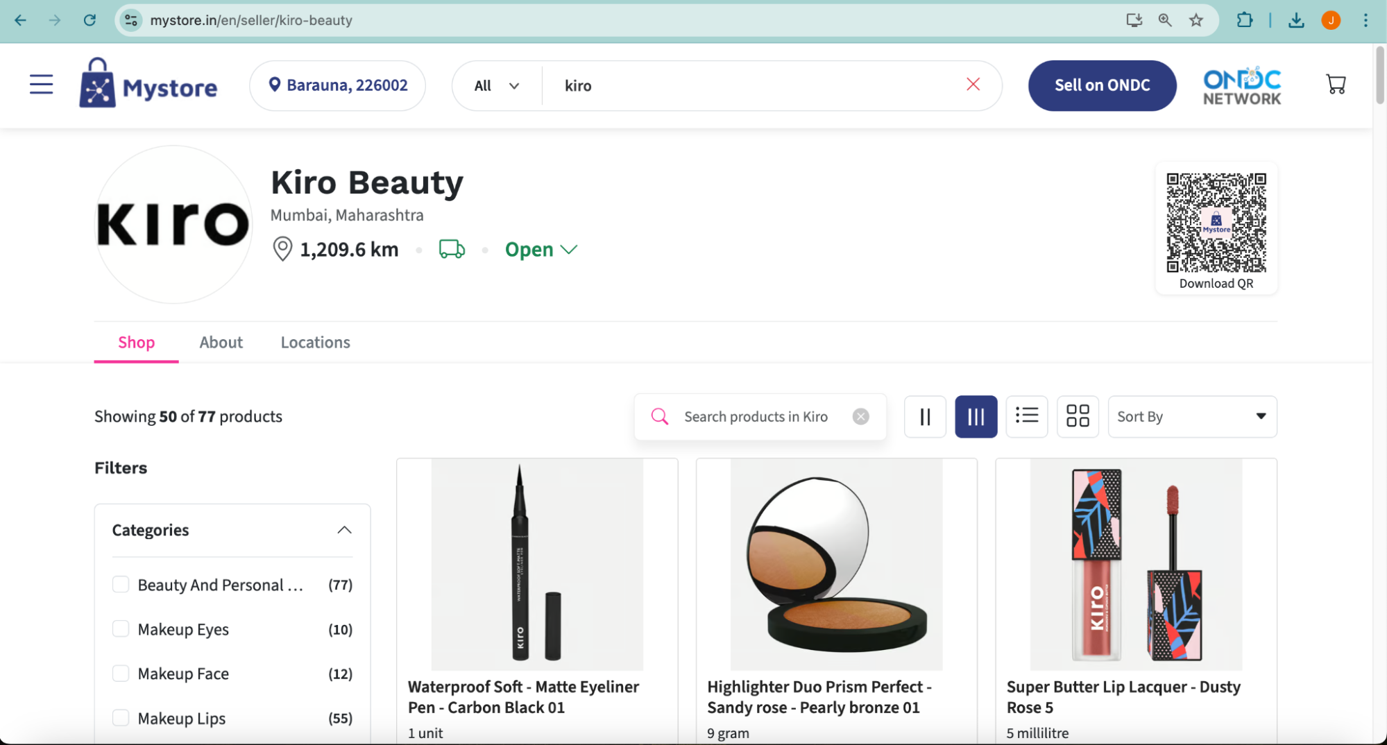Screen dimensions: 1387x745
Task: Click the Sell on ONDC button
Action: (1102, 85)
